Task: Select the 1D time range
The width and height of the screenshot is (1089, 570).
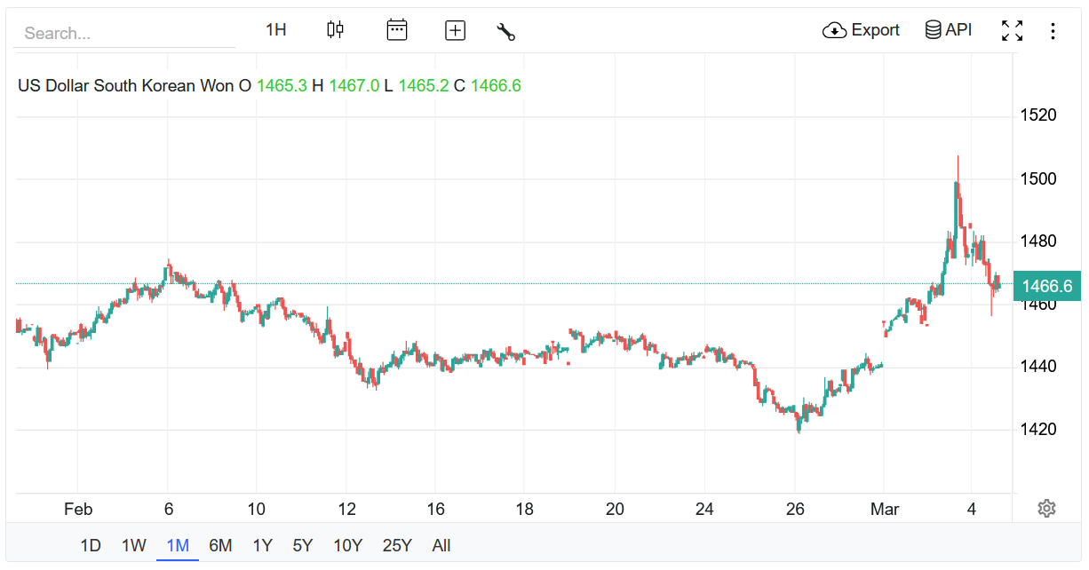Action: pyautogui.click(x=91, y=545)
